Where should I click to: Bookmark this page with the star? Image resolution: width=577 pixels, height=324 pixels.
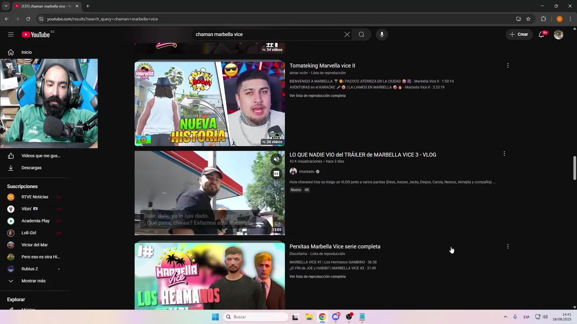coord(528,19)
